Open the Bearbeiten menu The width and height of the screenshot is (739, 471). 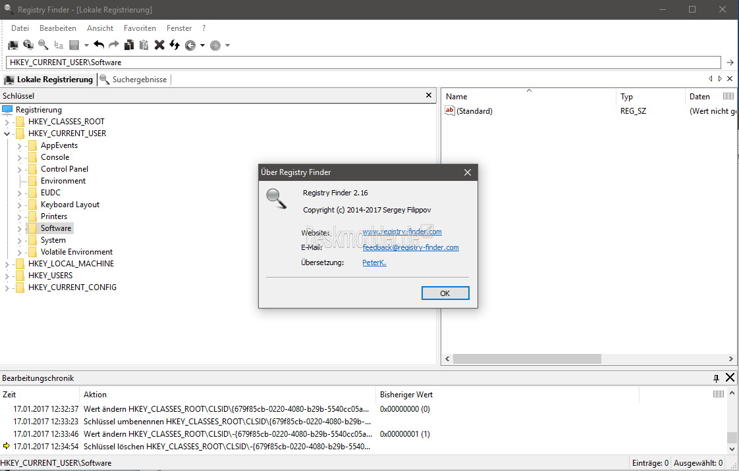click(x=58, y=28)
